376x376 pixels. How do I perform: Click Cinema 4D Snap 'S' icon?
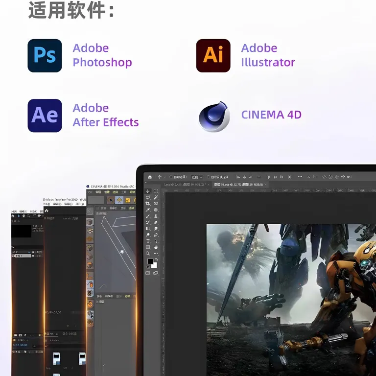click(x=90, y=293)
